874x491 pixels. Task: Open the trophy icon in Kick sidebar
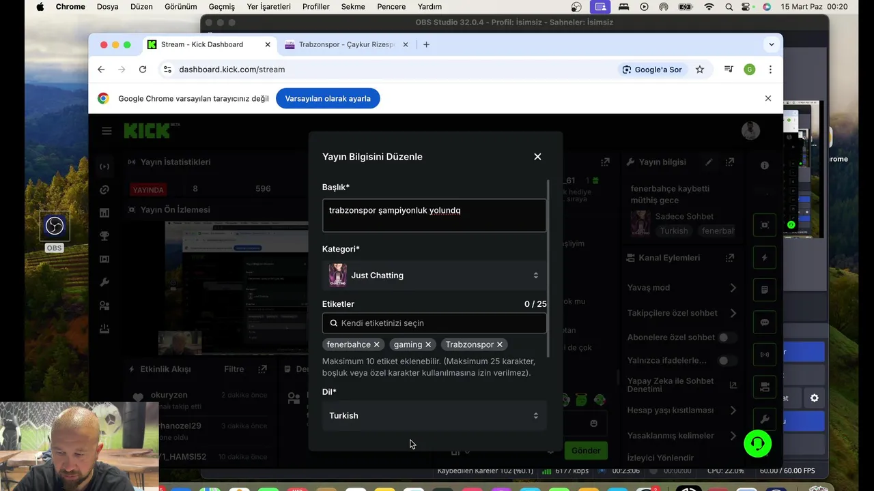pyautogui.click(x=104, y=236)
